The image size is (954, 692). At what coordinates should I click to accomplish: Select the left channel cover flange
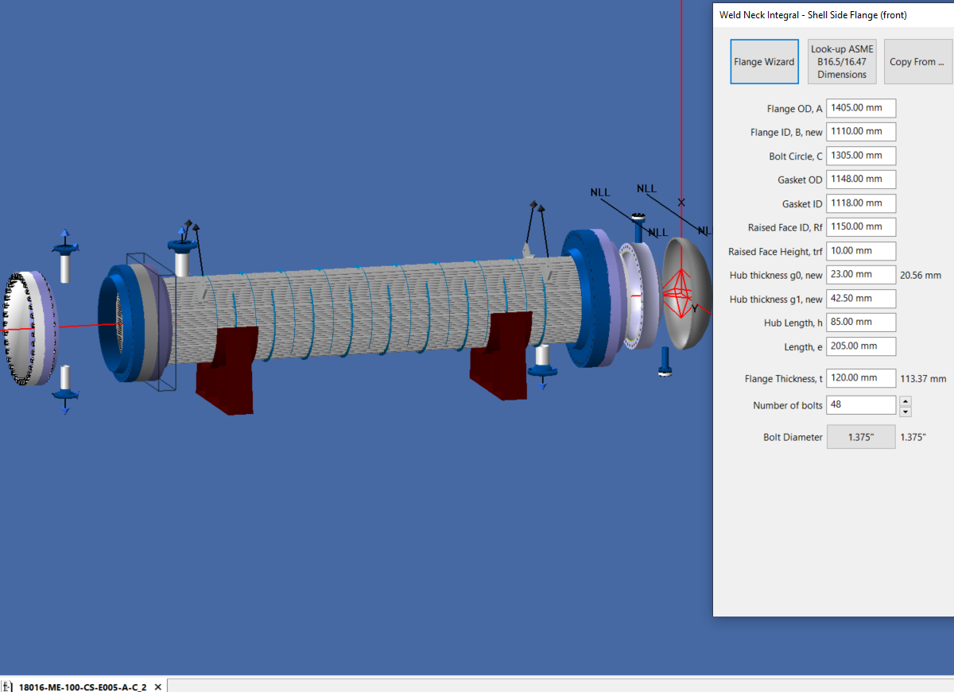[29, 328]
